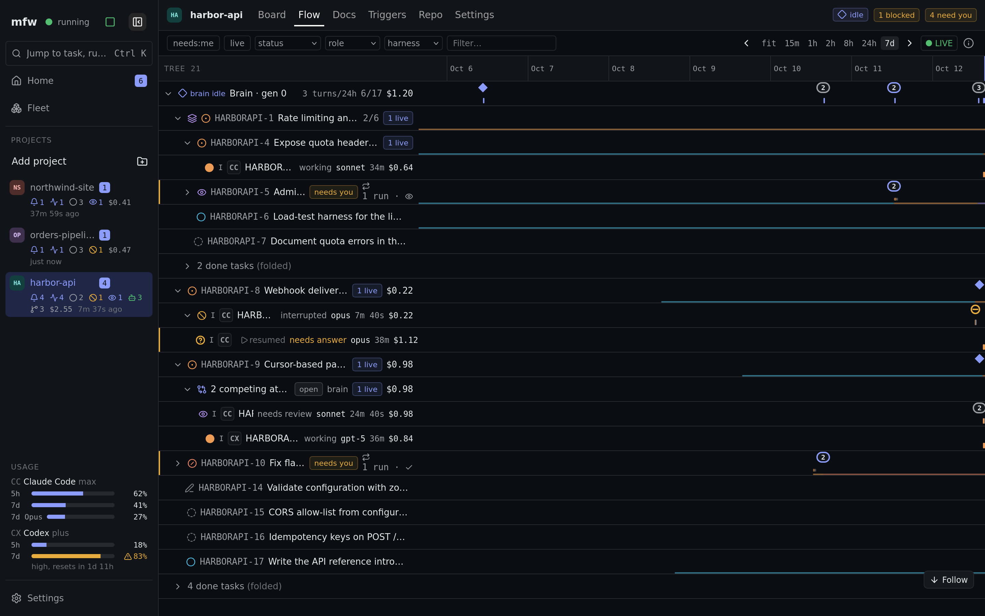Click the 1 blocked badge

[x=896, y=15]
